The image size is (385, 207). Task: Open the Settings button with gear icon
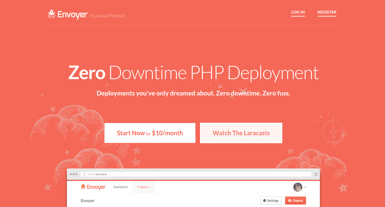click(x=271, y=201)
